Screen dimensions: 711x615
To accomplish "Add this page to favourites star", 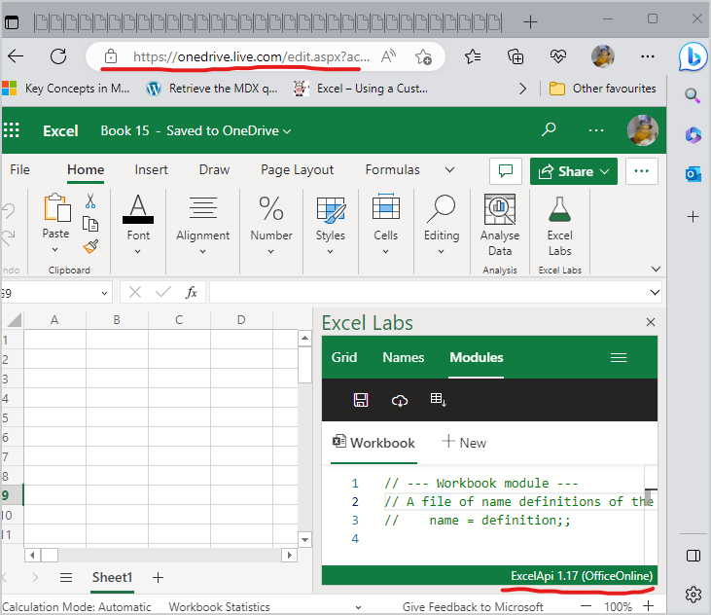I will (x=423, y=56).
